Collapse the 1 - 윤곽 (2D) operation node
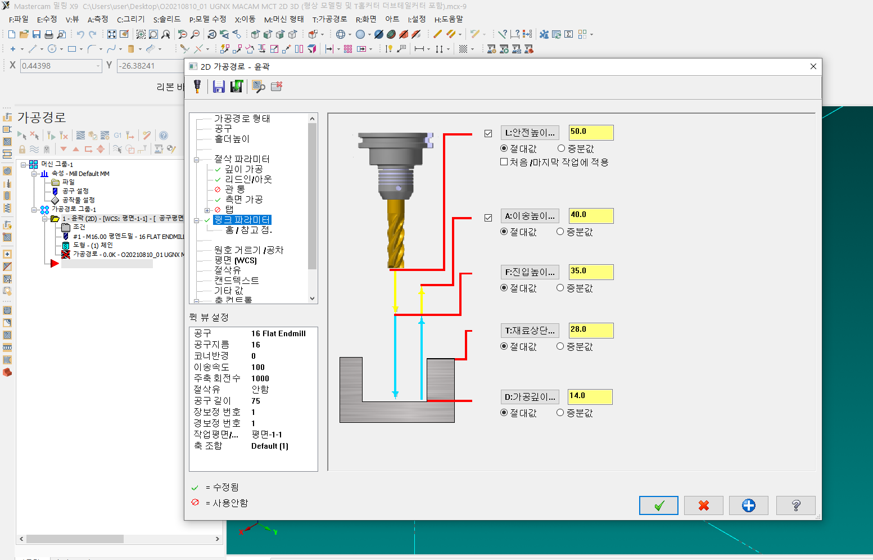The width and height of the screenshot is (873, 560). coord(45,219)
